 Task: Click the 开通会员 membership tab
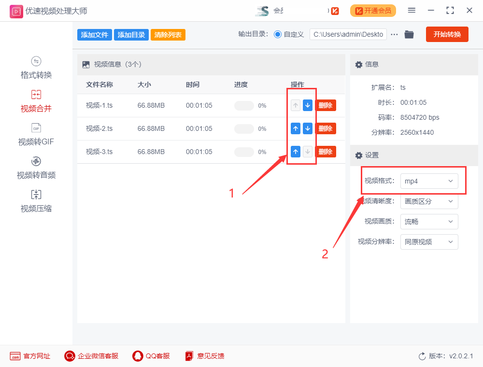(x=373, y=10)
